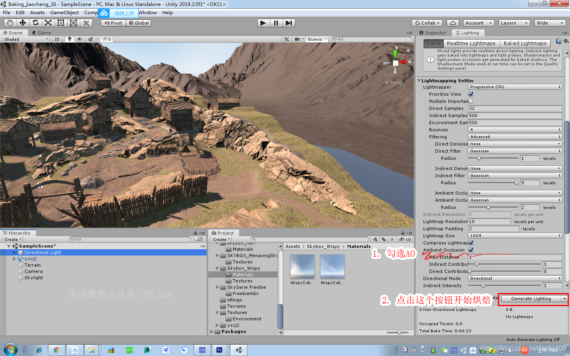This screenshot has width=570, height=356.
Task: Open Lightmapper Progressive CPU dropdown
Action: click(515, 87)
